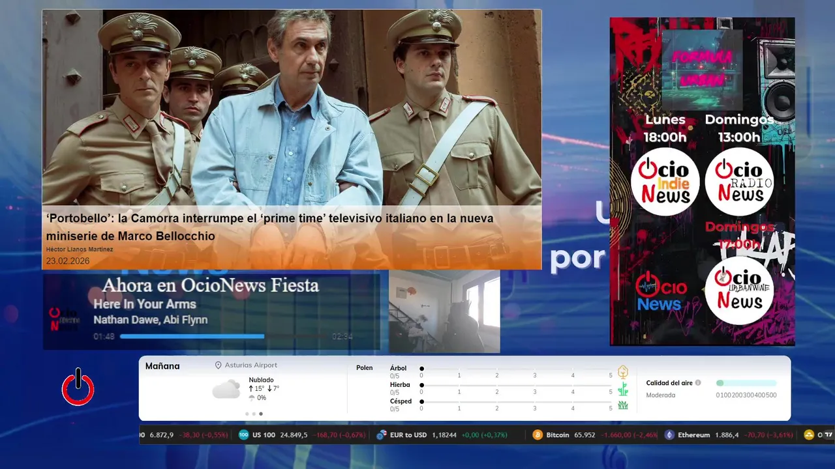Image resolution: width=835 pixels, height=469 pixels.
Task: Click the 'Polen' section label
Action: click(365, 368)
